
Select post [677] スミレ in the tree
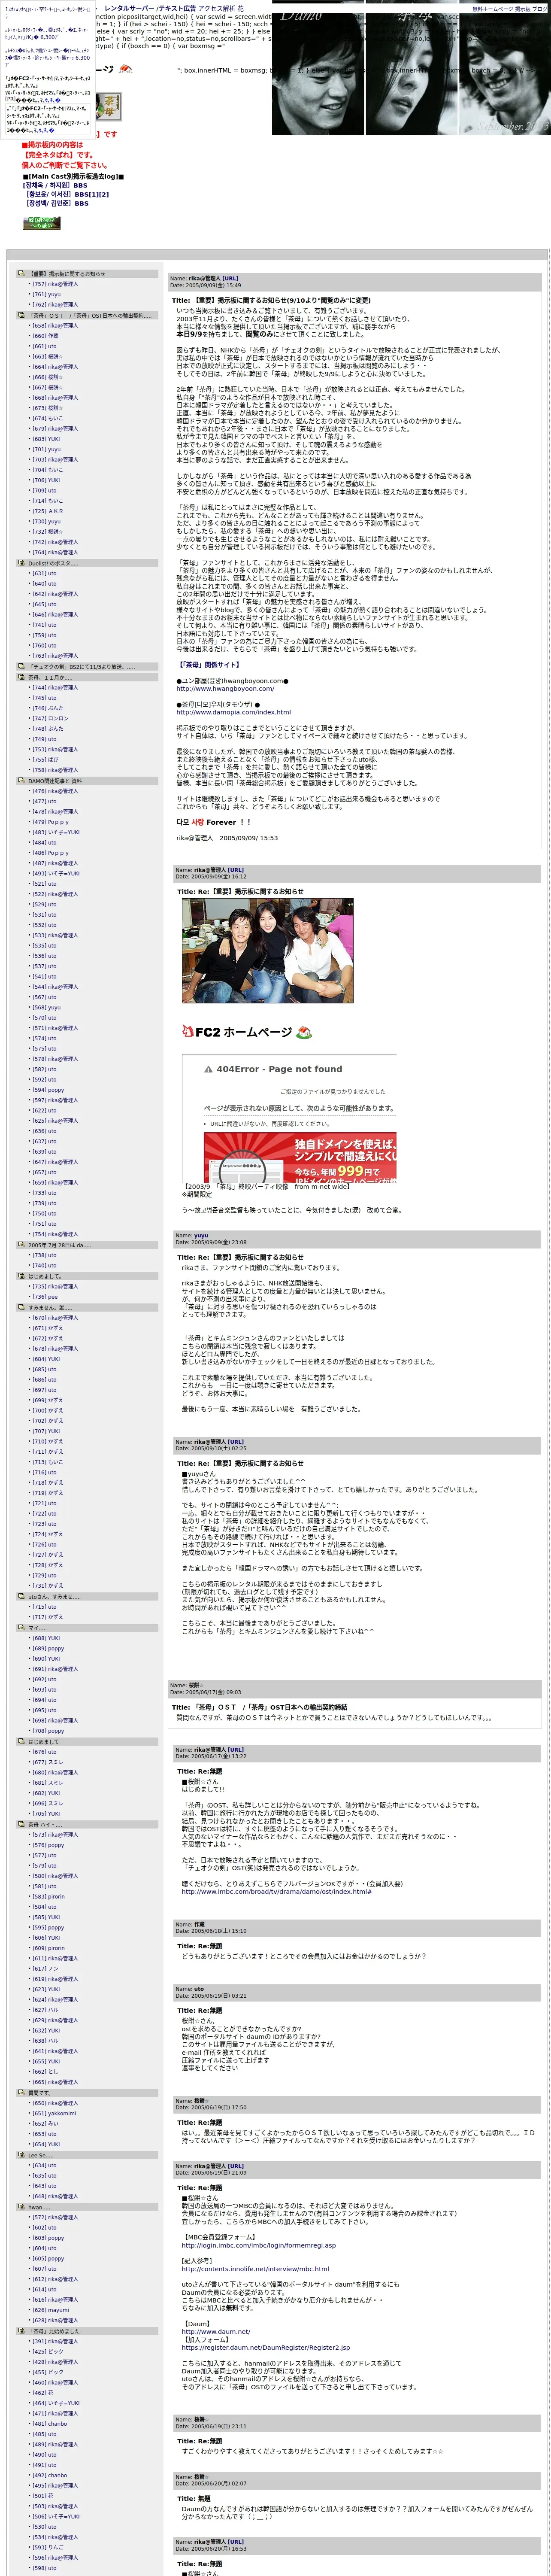47,1762
